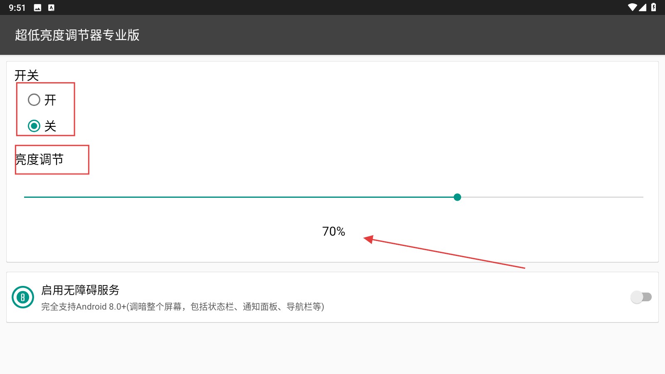665x374 pixels.
Task: Click the brightness slider thumb
Action: tap(457, 197)
